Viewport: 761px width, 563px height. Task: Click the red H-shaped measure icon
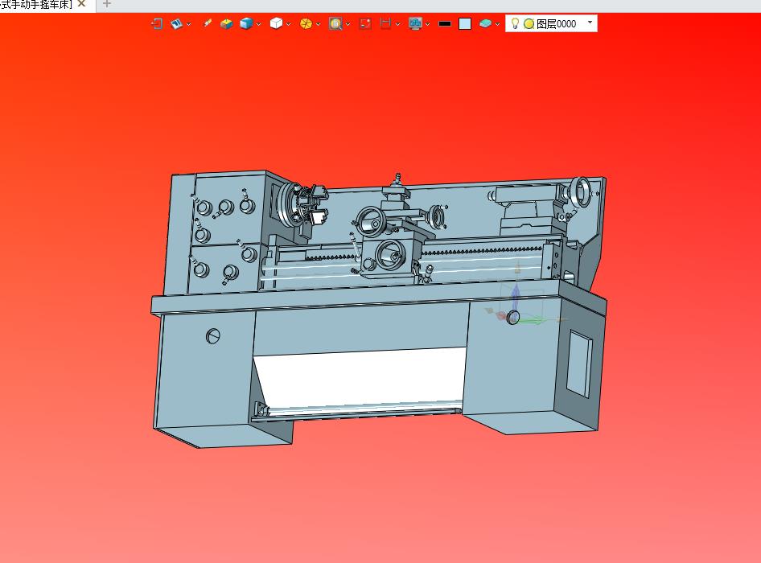click(385, 23)
